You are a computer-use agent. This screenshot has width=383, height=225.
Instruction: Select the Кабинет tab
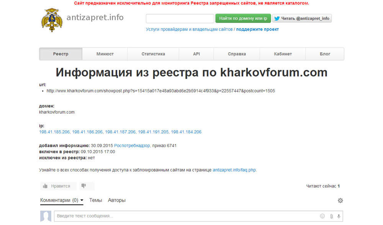283,54
